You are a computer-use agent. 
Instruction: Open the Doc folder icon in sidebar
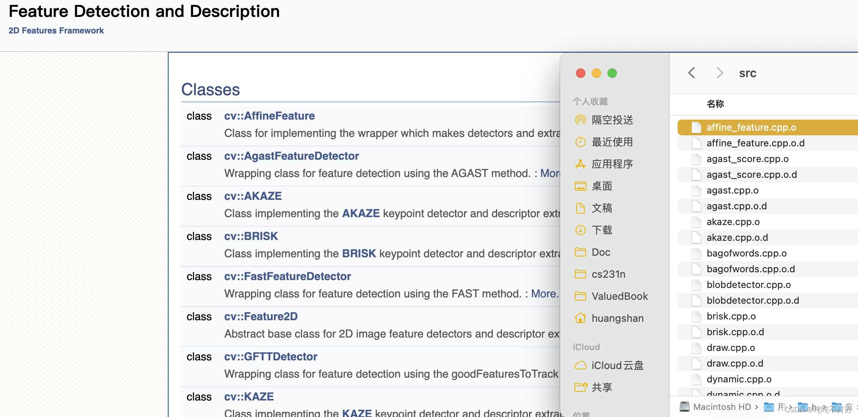pyautogui.click(x=580, y=252)
